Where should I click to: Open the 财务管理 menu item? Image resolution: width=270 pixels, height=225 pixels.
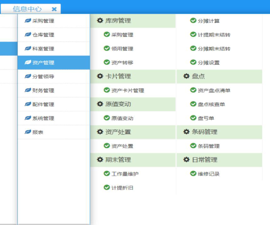[x=43, y=90]
